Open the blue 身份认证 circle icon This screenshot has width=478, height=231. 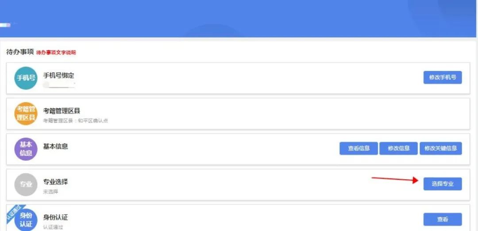[x=26, y=220]
